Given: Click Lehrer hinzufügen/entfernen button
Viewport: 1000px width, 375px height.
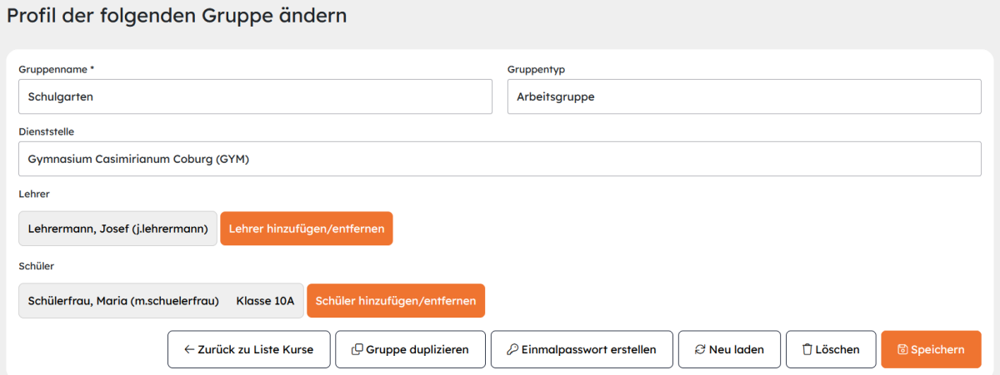Looking at the screenshot, I should click(x=306, y=229).
